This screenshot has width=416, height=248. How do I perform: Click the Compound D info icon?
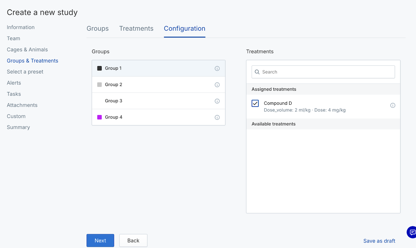[x=393, y=105]
